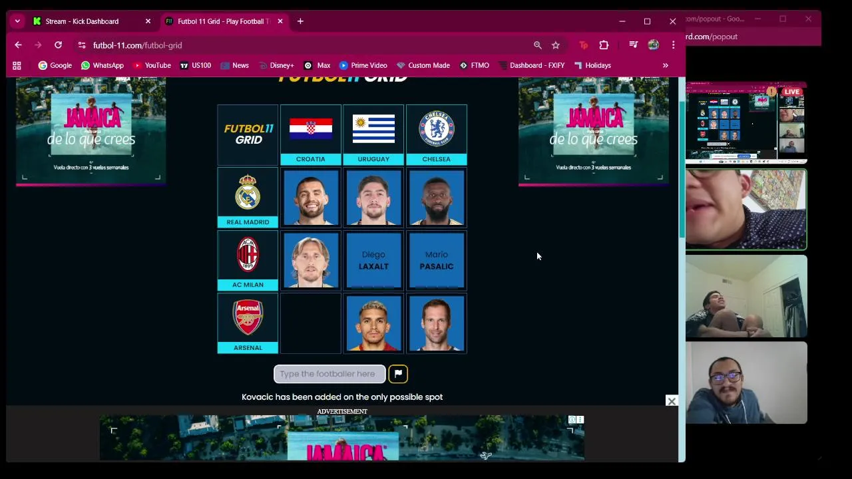Open the Dashboard - FXIFY bookmark
Viewport: 852px width, 479px height.
click(x=531, y=65)
